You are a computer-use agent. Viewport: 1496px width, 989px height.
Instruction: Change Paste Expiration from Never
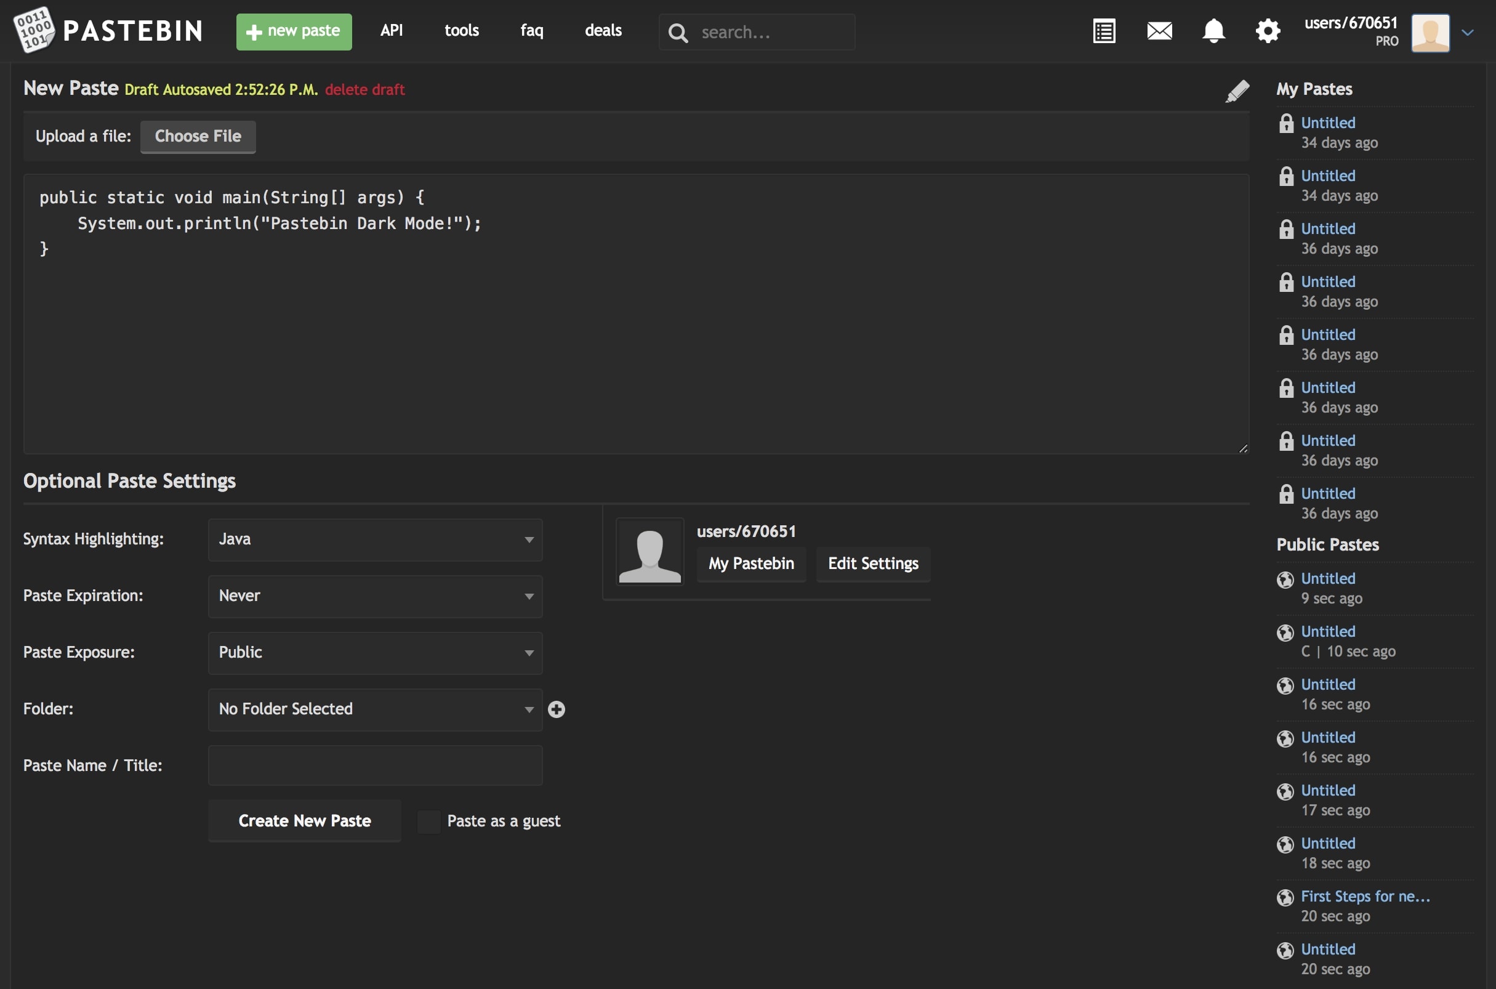coord(374,595)
